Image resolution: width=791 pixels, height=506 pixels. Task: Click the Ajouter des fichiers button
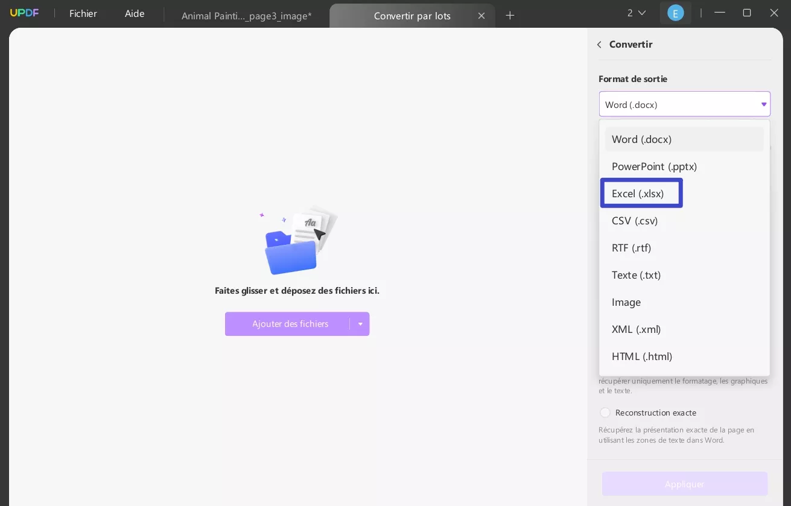tap(290, 324)
